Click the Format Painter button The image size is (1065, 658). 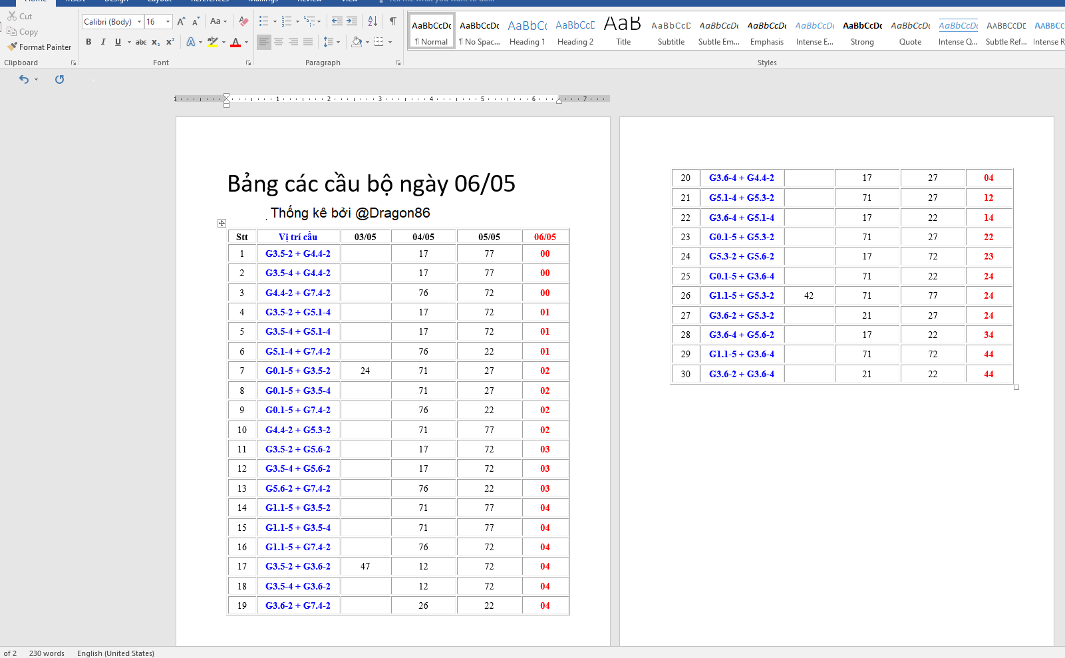click(39, 47)
